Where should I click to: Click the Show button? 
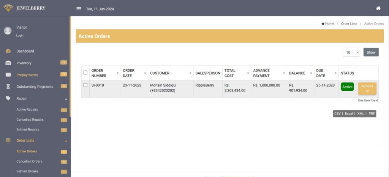371,53
